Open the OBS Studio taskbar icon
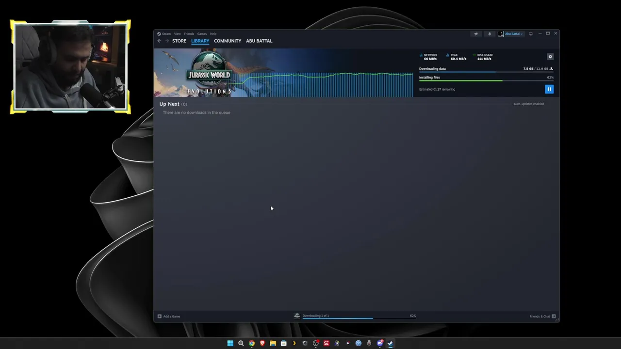Viewport: 621px width, 349px height. tap(316, 343)
